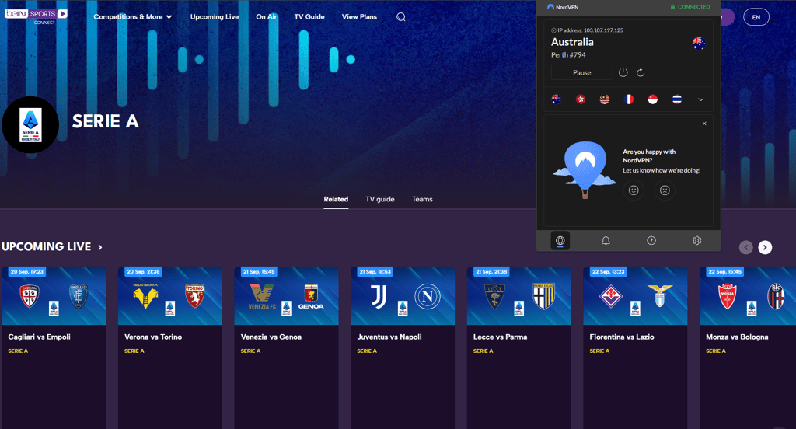Open the Verona vs Torino match card
796x429 pixels.
[x=170, y=347]
